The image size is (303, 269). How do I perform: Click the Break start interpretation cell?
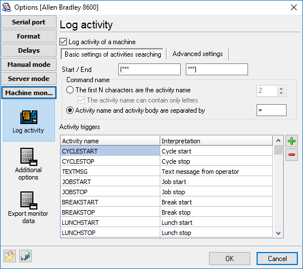pos(216,202)
